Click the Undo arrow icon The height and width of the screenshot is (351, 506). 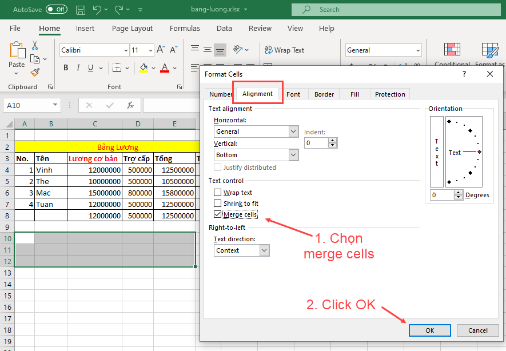(97, 10)
